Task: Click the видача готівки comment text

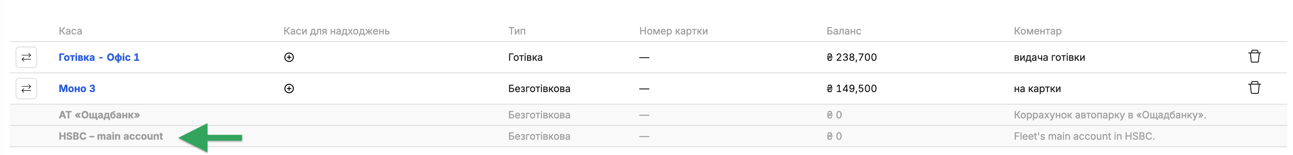Action: click(1049, 57)
